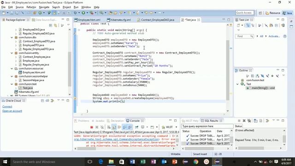Toggle Show Console on standard output

coord(124,127)
